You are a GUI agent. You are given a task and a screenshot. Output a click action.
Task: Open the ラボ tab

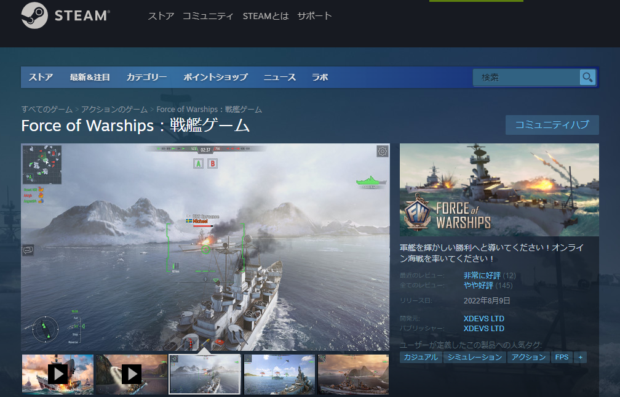pos(320,77)
